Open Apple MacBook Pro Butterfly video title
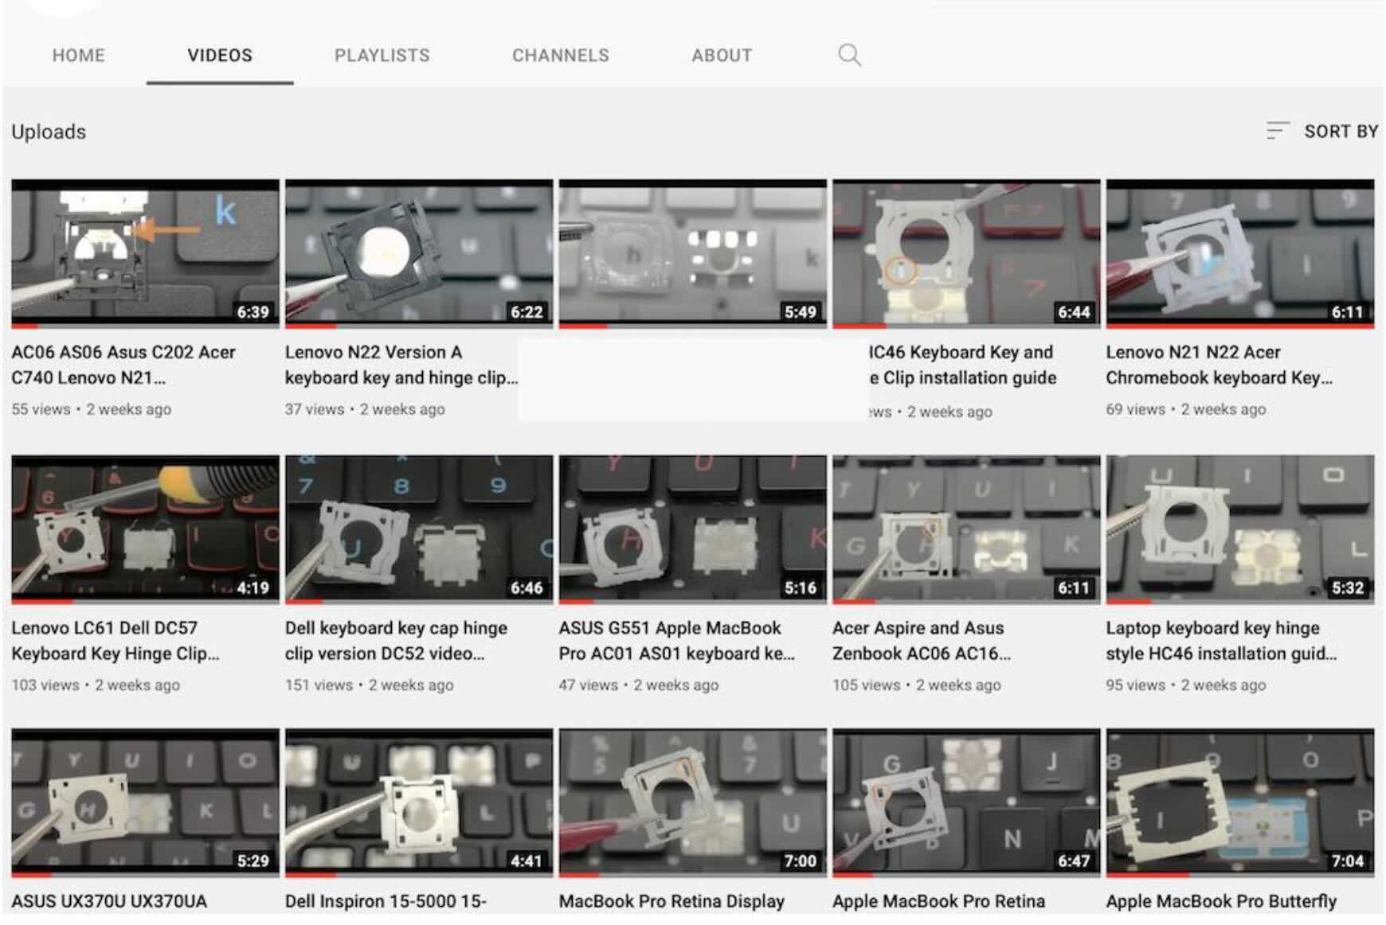This screenshot has height=925, width=1386. pyautogui.click(x=1220, y=901)
